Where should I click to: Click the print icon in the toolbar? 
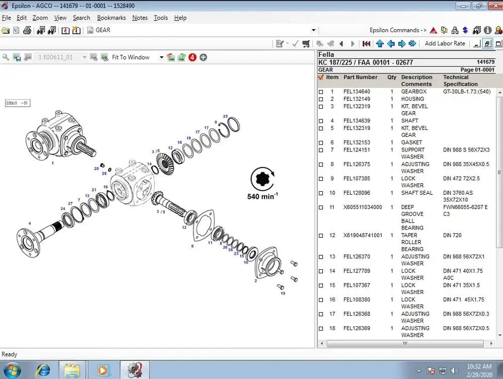[27, 30]
